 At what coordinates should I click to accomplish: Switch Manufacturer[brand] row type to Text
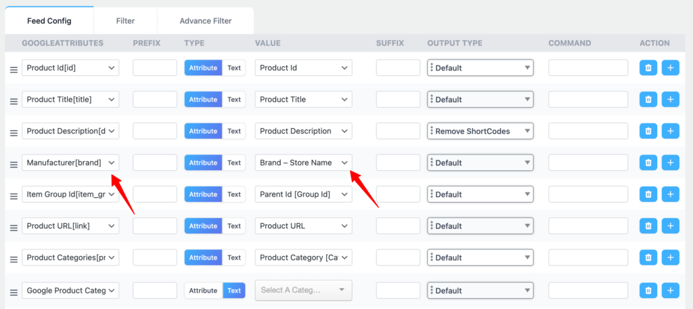[233, 163]
